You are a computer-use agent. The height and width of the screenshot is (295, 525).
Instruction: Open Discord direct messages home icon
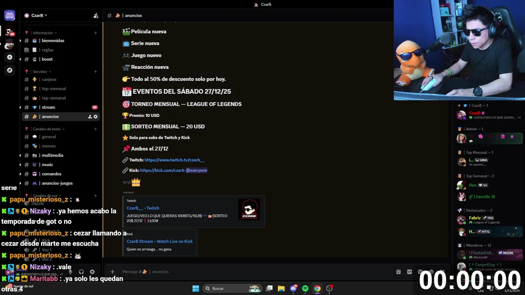click(9, 16)
